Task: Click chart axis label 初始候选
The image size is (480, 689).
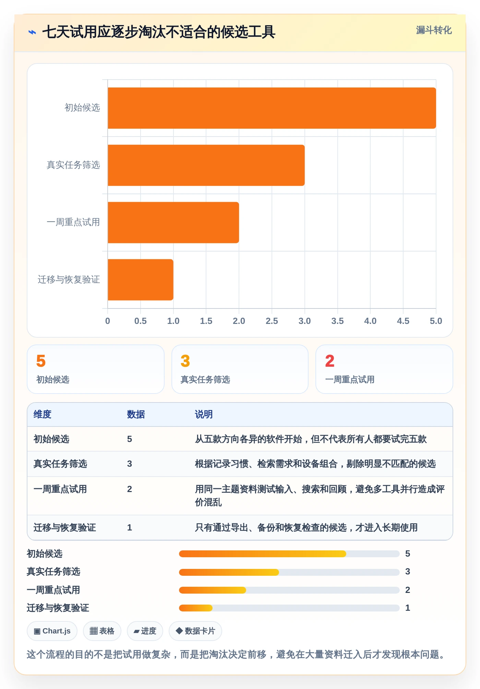Action: pyautogui.click(x=82, y=108)
